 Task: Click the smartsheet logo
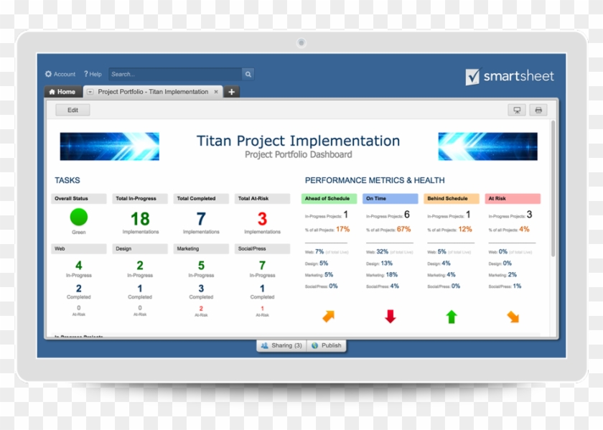pyautogui.click(x=510, y=76)
